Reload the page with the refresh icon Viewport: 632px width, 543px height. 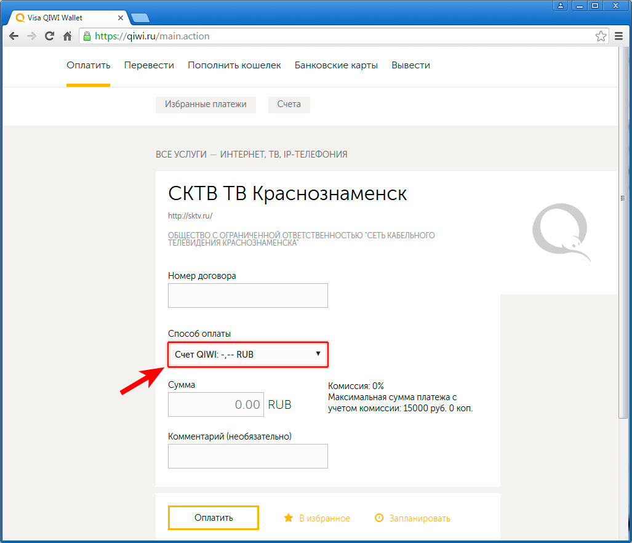click(49, 36)
